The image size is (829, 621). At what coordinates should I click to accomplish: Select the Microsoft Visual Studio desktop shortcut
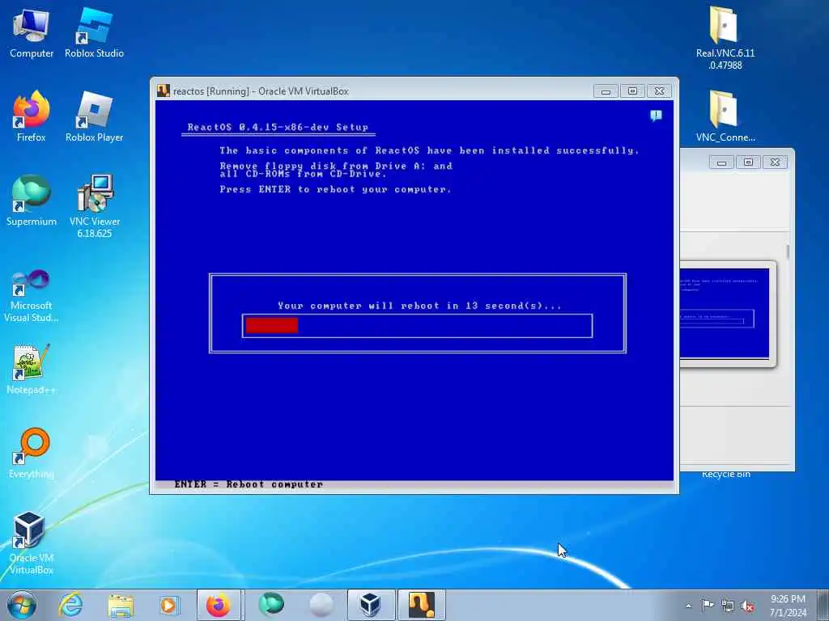click(x=32, y=296)
